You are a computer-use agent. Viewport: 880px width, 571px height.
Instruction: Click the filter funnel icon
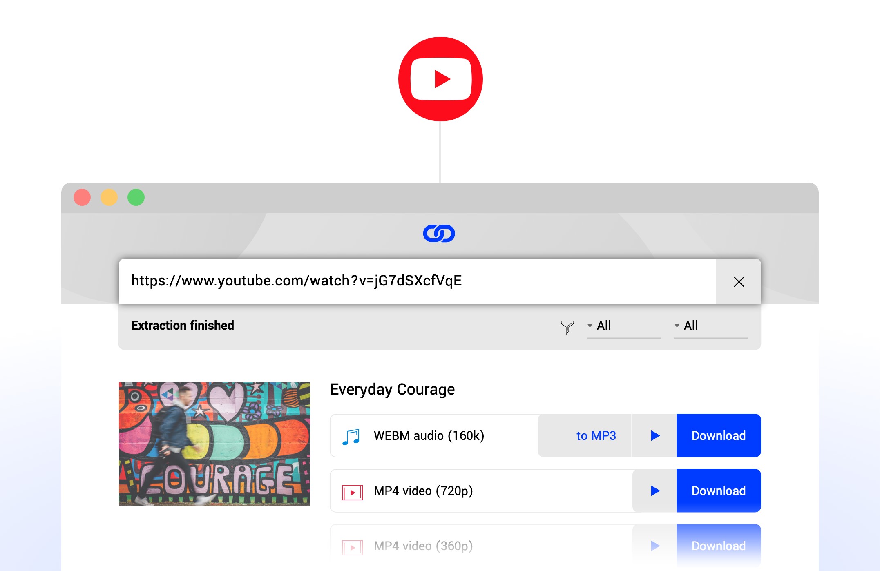pyautogui.click(x=567, y=325)
